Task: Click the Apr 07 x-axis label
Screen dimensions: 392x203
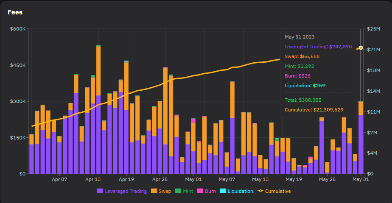Action: [59, 179]
